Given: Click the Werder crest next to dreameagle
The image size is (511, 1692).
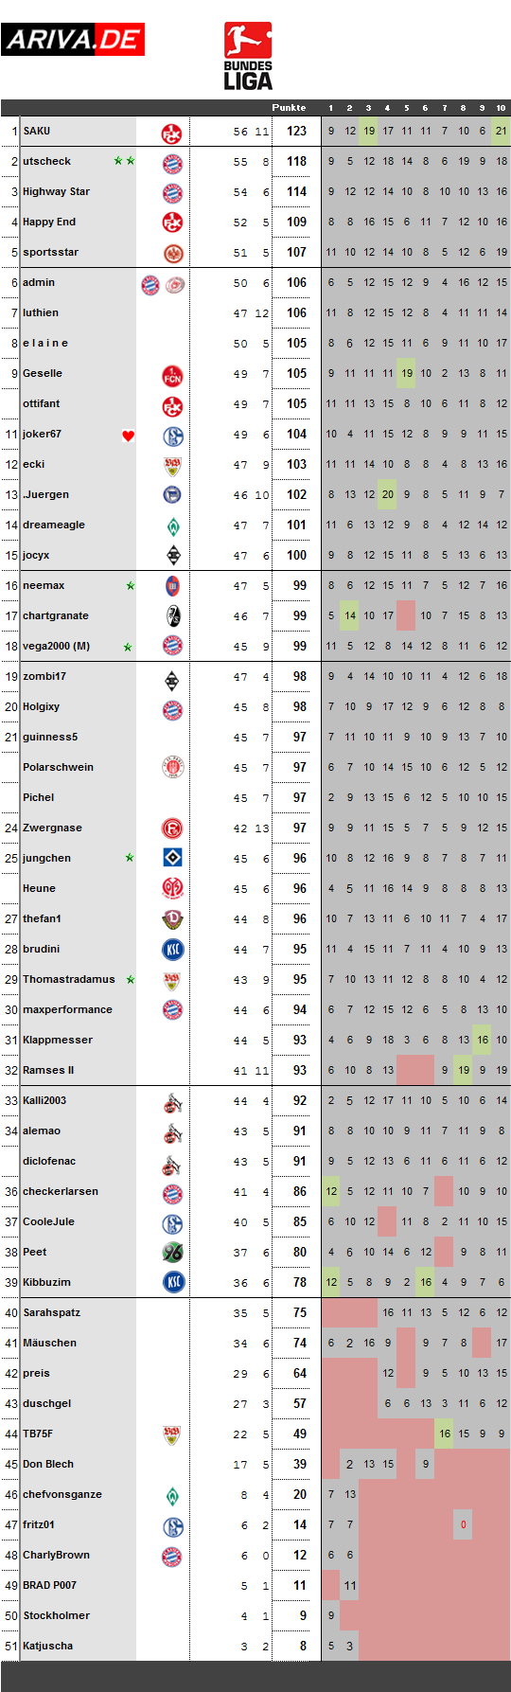Looking at the screenshot, I should tap(172, 525).
